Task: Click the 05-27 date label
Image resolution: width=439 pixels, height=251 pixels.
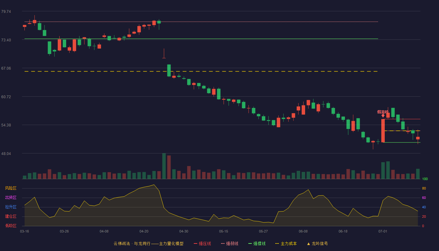Action: click(263, 231)
